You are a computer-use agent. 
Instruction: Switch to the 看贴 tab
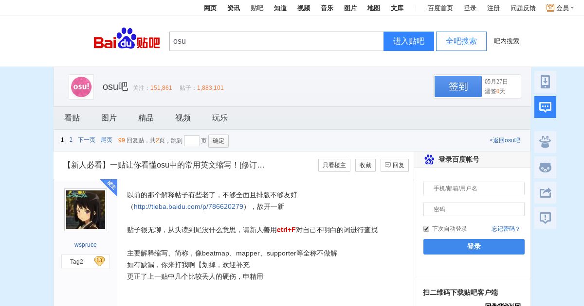coord(72,118)
